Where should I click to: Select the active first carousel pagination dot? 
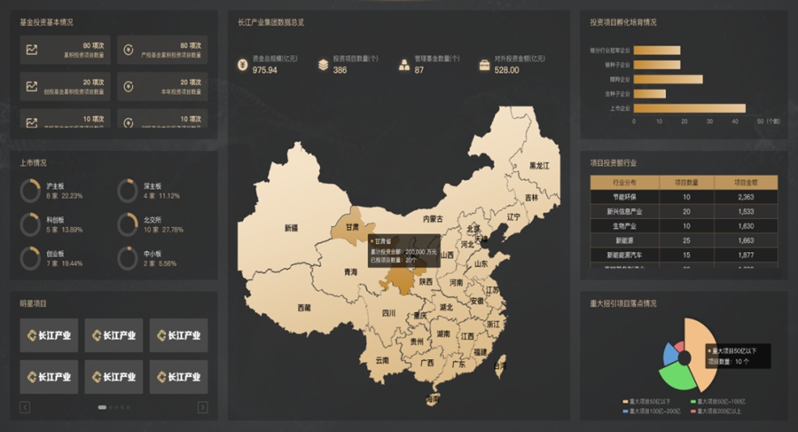coord(102,407)
